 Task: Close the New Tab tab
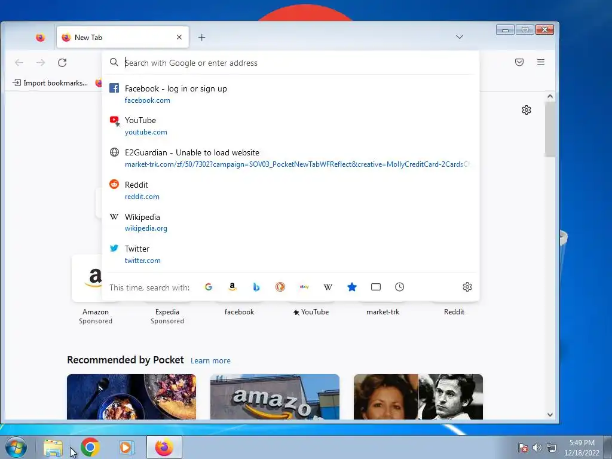(179, 37)
